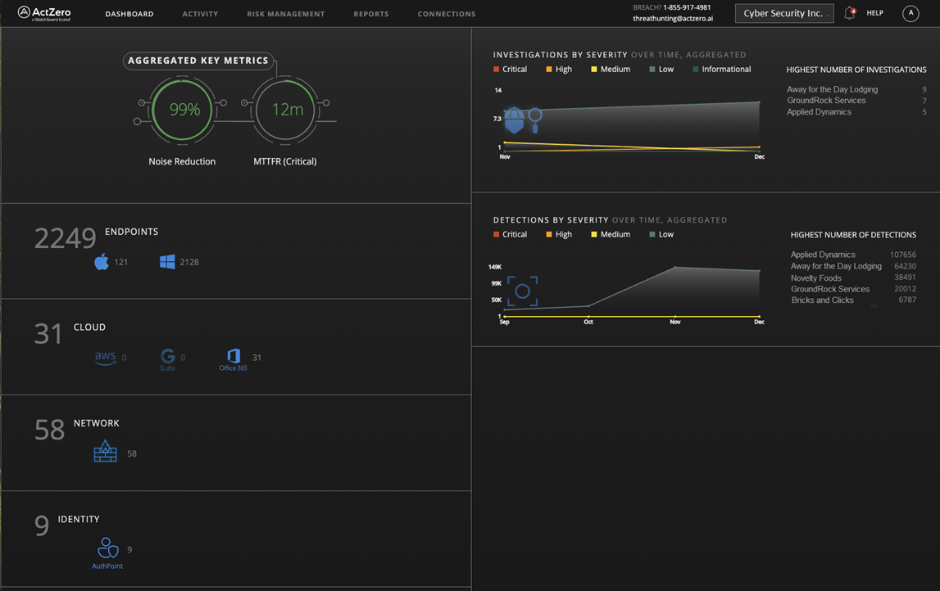Image resolution: width=940 pixels, height=591 pixels.
Task: Open the Cyber Security Inc. company selector
Action: coord(783,13)
